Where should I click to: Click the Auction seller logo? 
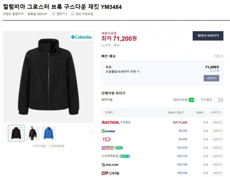(x=110, y=122)
